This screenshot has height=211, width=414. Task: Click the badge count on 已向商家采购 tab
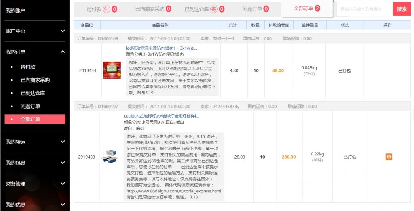(169, 9)
